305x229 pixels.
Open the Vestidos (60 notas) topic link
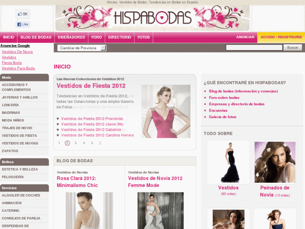tap(228, 188)
